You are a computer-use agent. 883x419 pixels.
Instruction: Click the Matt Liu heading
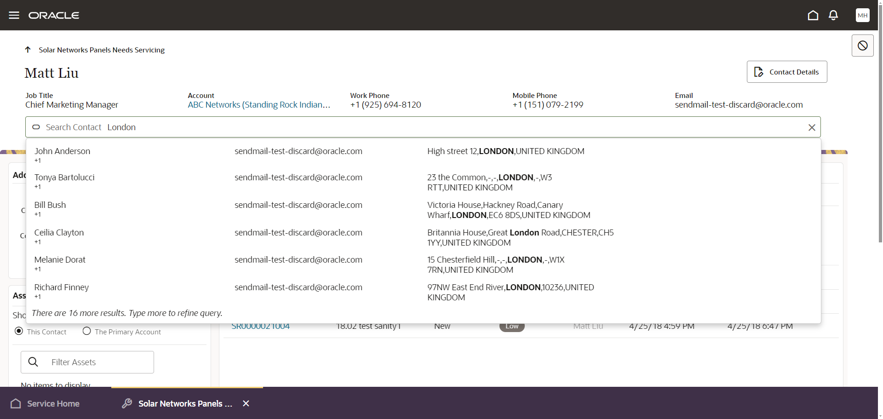52,73
